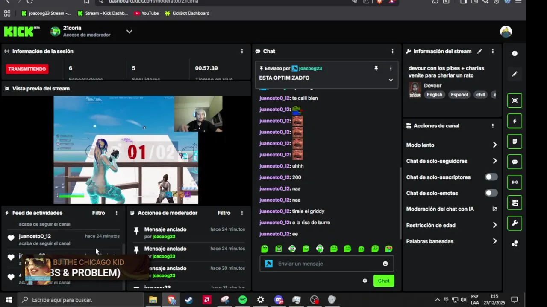
Task: Expand Palabras baneadas settings
Action: tap(495, 241)
